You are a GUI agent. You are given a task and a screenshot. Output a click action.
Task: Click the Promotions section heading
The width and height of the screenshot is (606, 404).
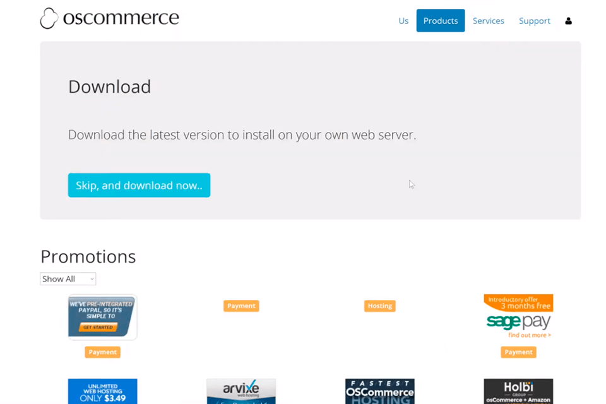point(88,256)
